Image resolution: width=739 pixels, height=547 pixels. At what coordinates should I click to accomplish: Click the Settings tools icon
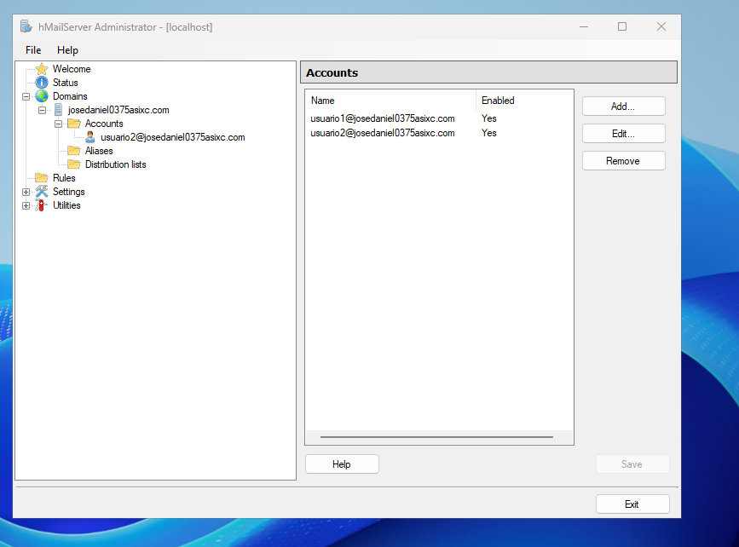click(x=42, y=192)
